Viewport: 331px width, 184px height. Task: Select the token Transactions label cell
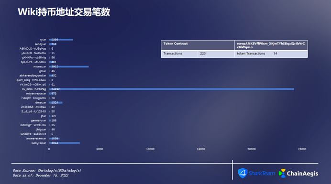[x=253, y=54]
